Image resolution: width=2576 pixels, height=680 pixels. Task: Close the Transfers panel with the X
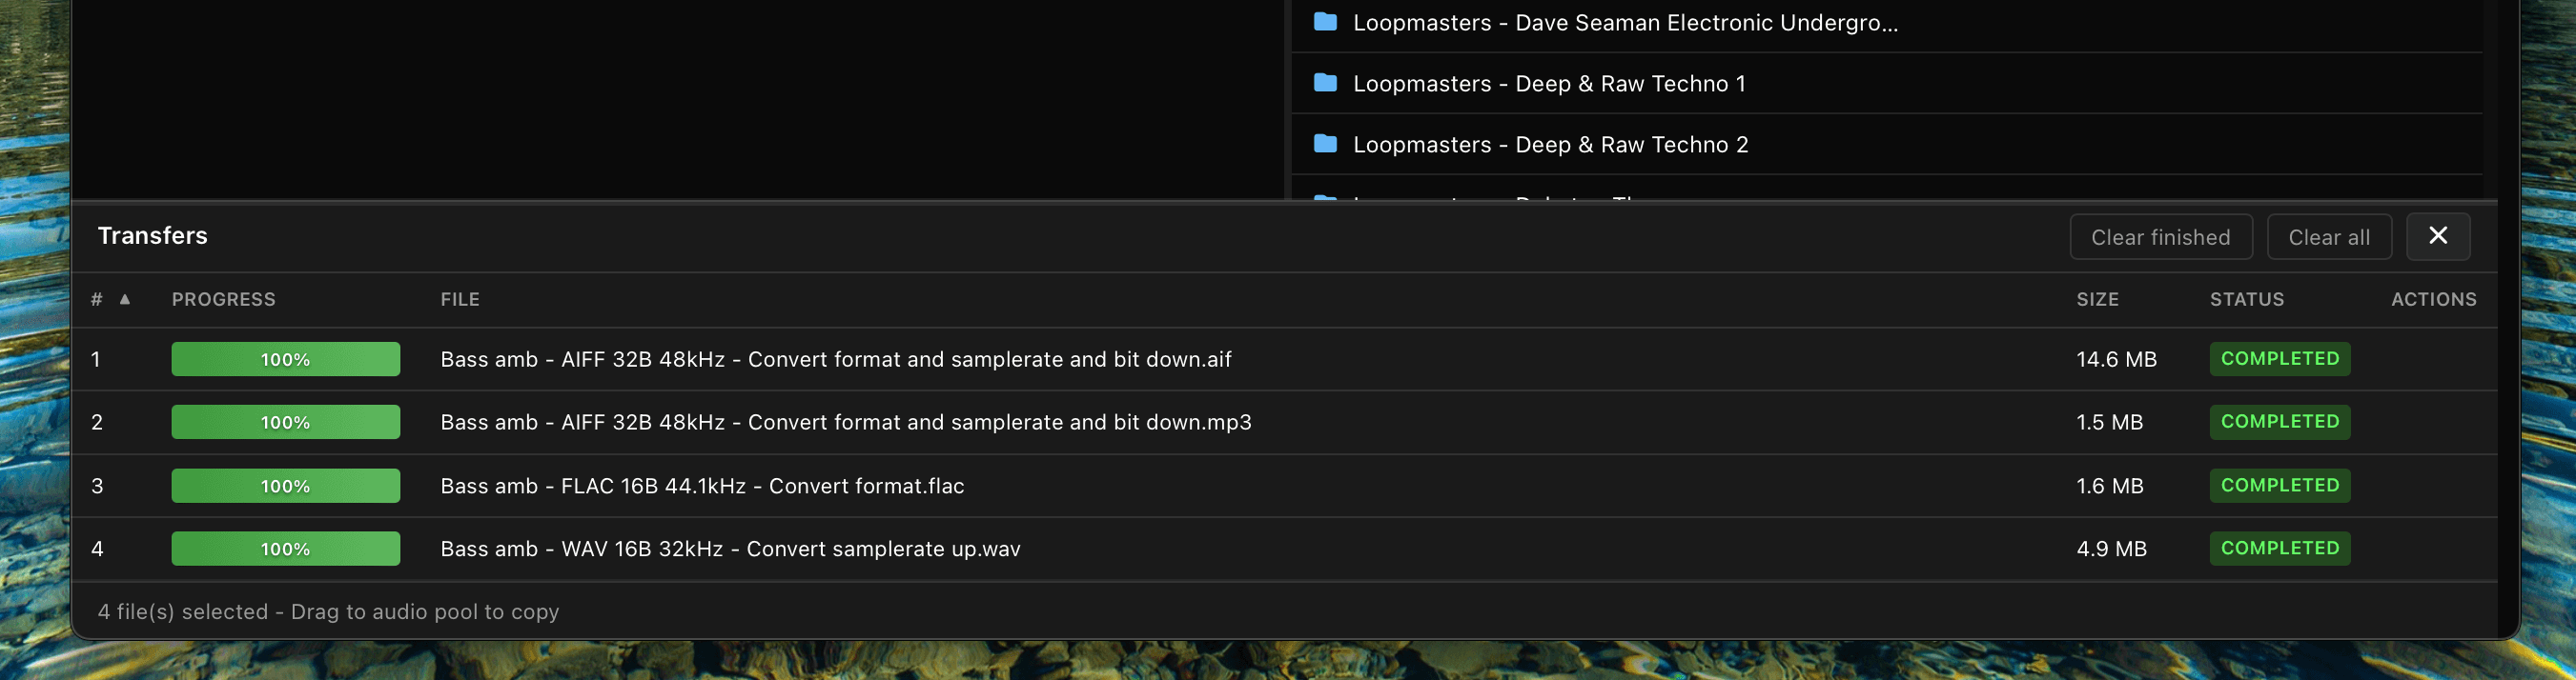point(2438,235)
